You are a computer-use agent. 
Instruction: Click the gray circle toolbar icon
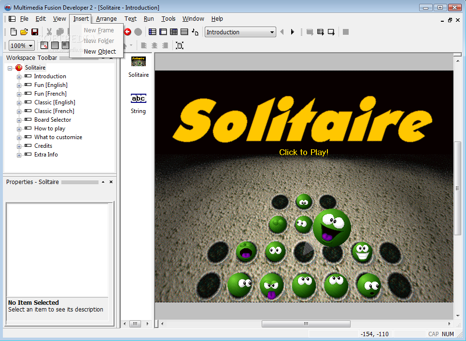[x=138, y=32]
